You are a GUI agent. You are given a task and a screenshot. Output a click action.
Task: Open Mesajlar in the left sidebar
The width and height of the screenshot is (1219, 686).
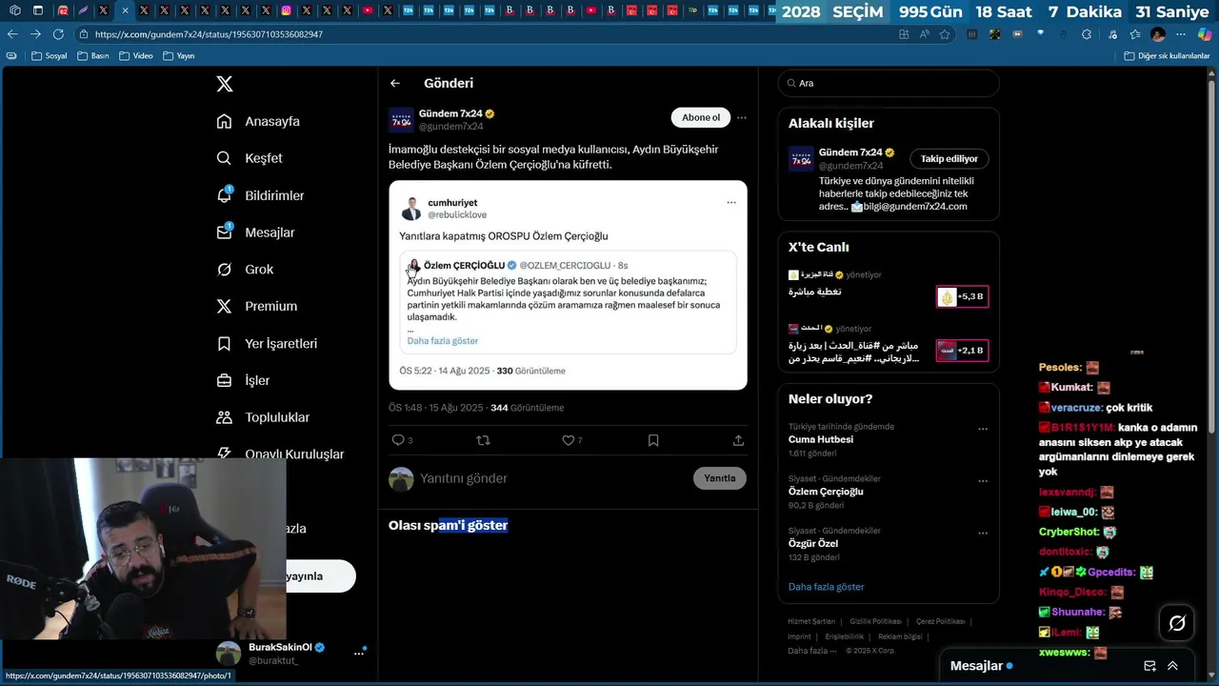coord(255,232)
